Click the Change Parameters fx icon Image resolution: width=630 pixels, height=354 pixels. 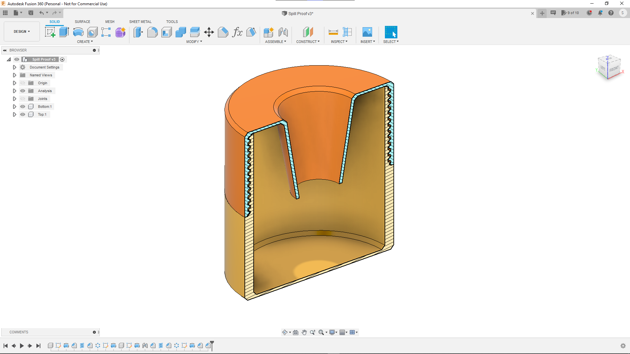(x=237, y=32)
